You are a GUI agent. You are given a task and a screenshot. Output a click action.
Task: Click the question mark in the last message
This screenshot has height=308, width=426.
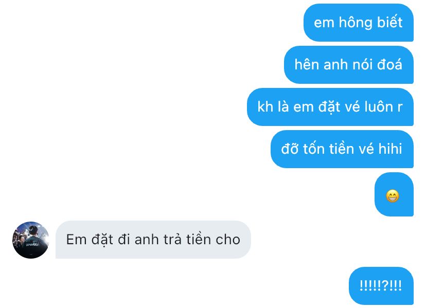point(385,285)
